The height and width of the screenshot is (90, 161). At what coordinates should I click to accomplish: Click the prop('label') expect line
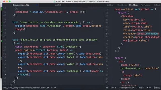(60, 57)
